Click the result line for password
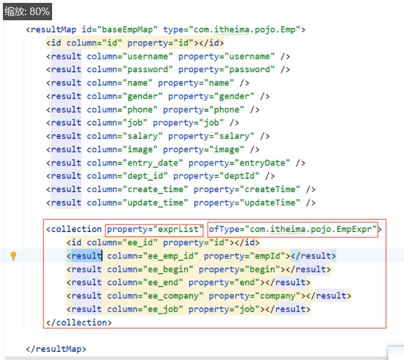404x360 pixels. 168,69
